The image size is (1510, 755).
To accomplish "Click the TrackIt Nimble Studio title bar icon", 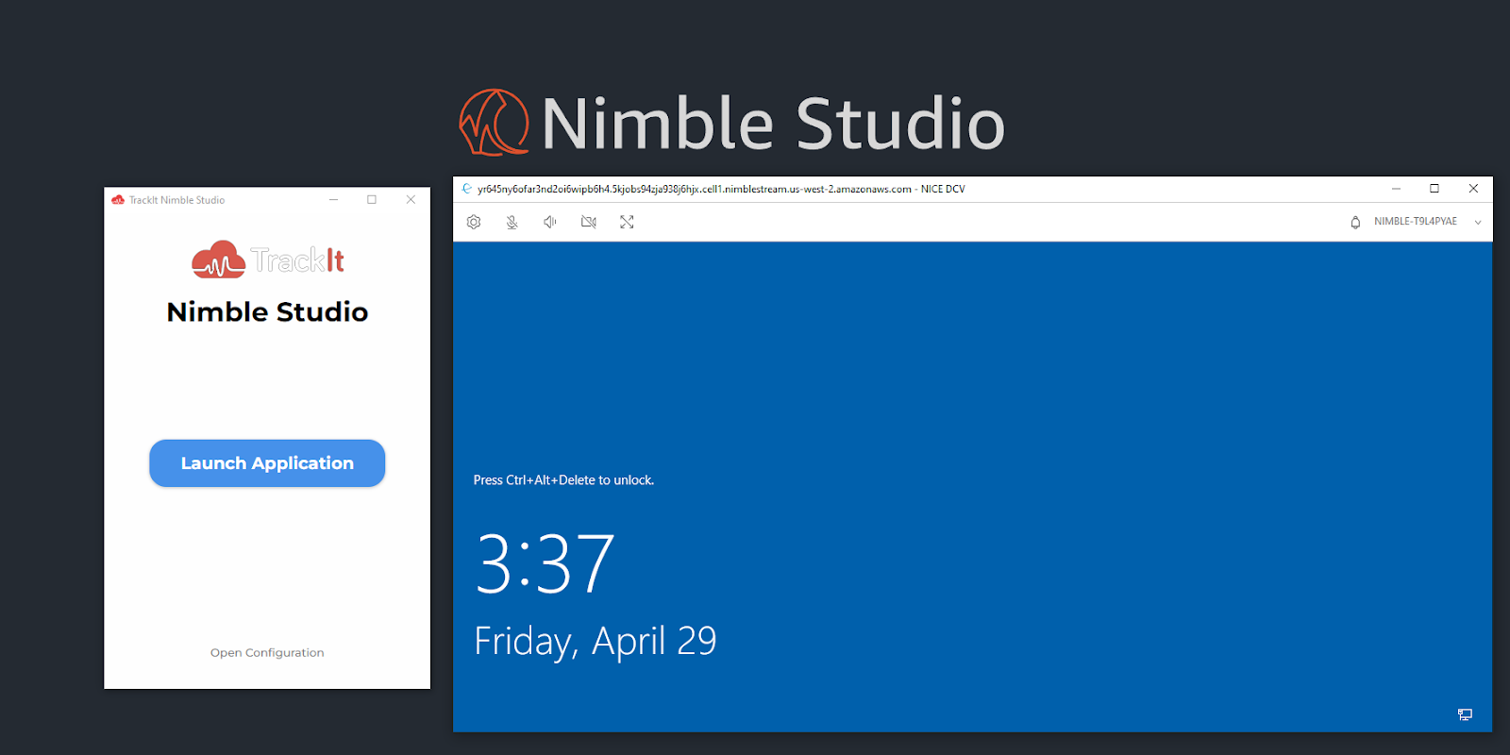I will 118,200.
